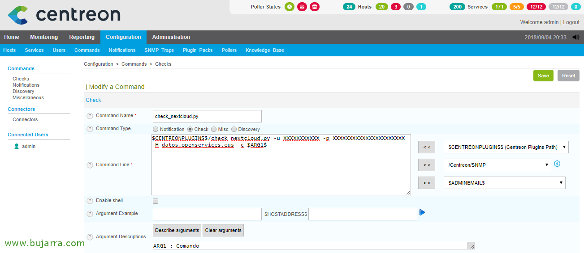Screen dimensions: 584x253
Task: Go to the Commands submenu
Action: point(87,50)
